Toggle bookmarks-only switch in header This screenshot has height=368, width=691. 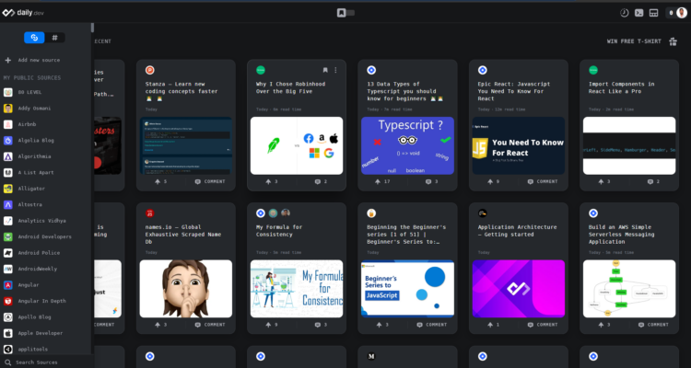345,13
